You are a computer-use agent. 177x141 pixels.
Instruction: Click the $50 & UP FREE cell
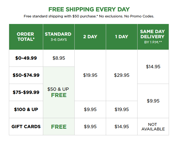[59, 92]
